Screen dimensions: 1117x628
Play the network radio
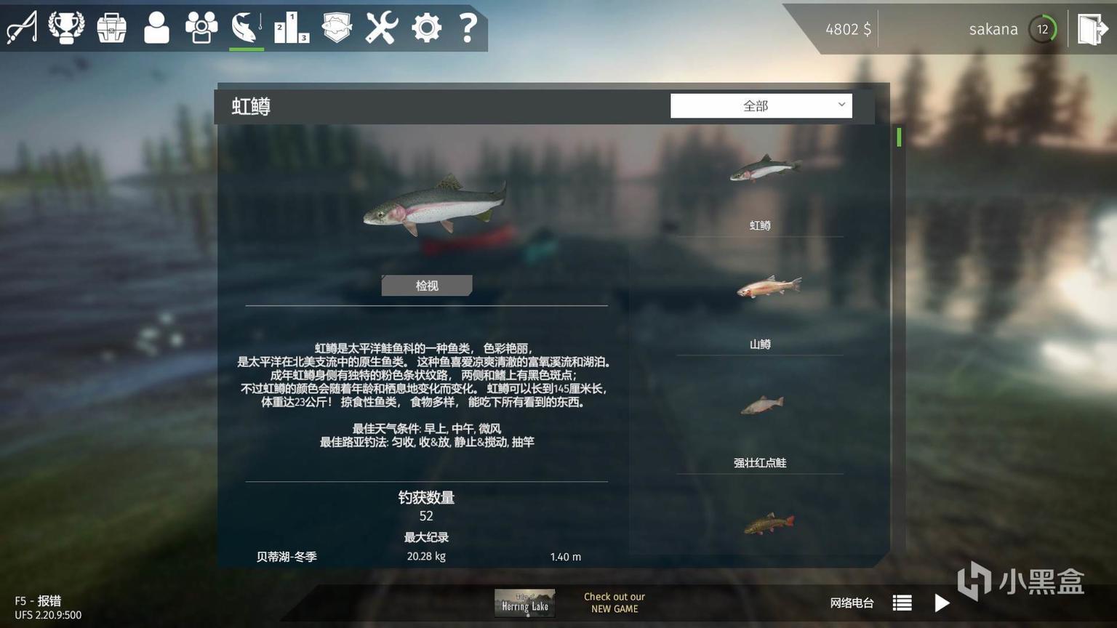(x=942, y=603)
